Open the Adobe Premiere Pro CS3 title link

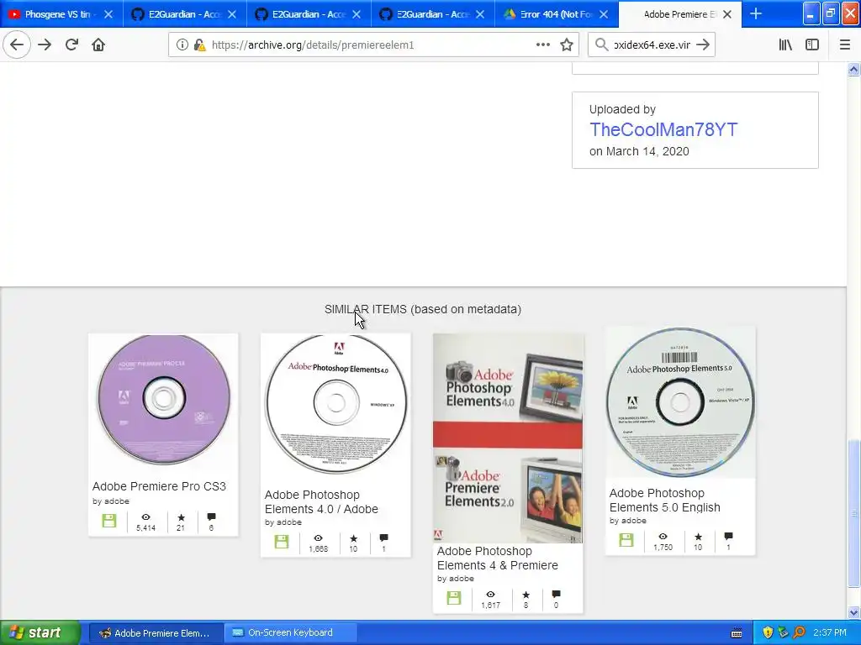(x=159, y=486)
